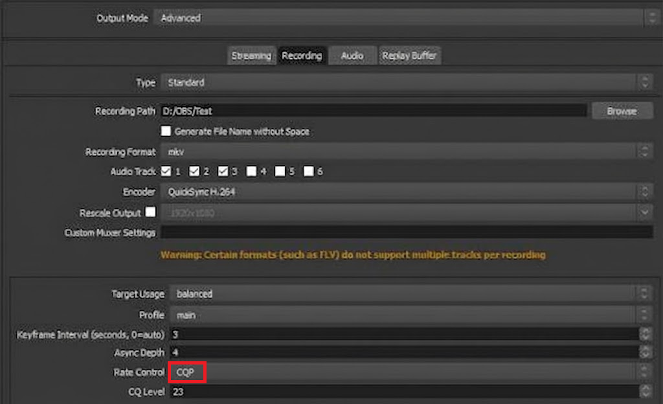
Task: Click the Keyframe Interval stepper arrows
Action: pos(646,334)
